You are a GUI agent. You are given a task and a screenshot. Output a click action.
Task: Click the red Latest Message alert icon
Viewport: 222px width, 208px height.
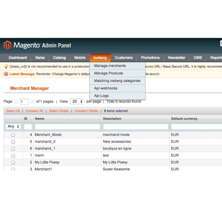point(6,74)
